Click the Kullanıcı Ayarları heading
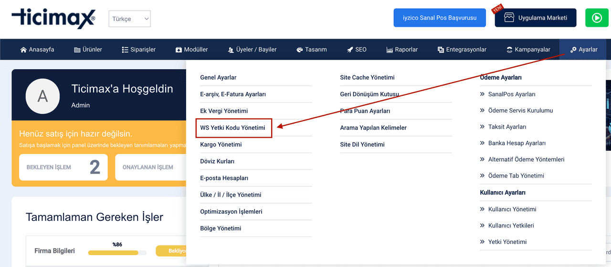Image resolution: width=611 pixels, height=267 pixels. (x=503, y=193)
